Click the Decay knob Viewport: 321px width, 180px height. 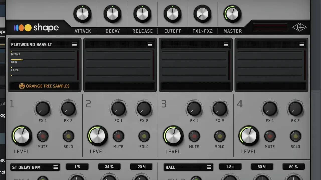112,14
